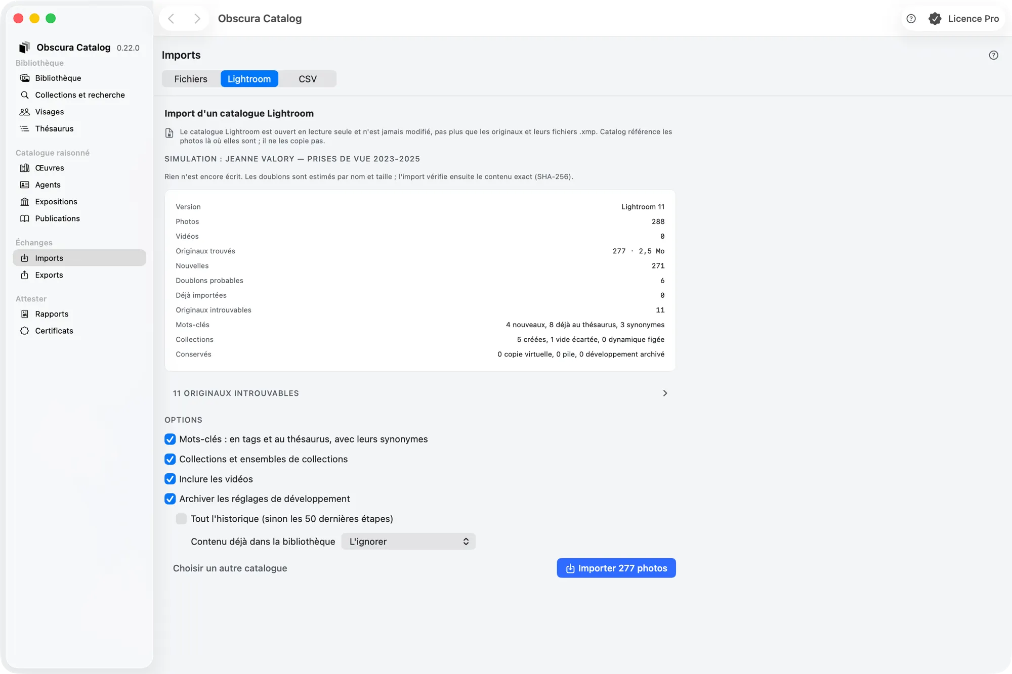Switch to the Fichiers tab
Image resolution: width=1012 pixels, height=674 pixels.
pos(191,79)
